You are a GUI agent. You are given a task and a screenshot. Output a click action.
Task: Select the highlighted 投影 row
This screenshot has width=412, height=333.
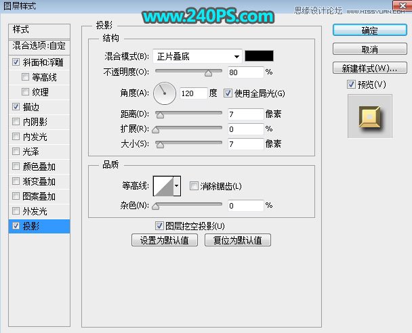(x=39, y=226)
